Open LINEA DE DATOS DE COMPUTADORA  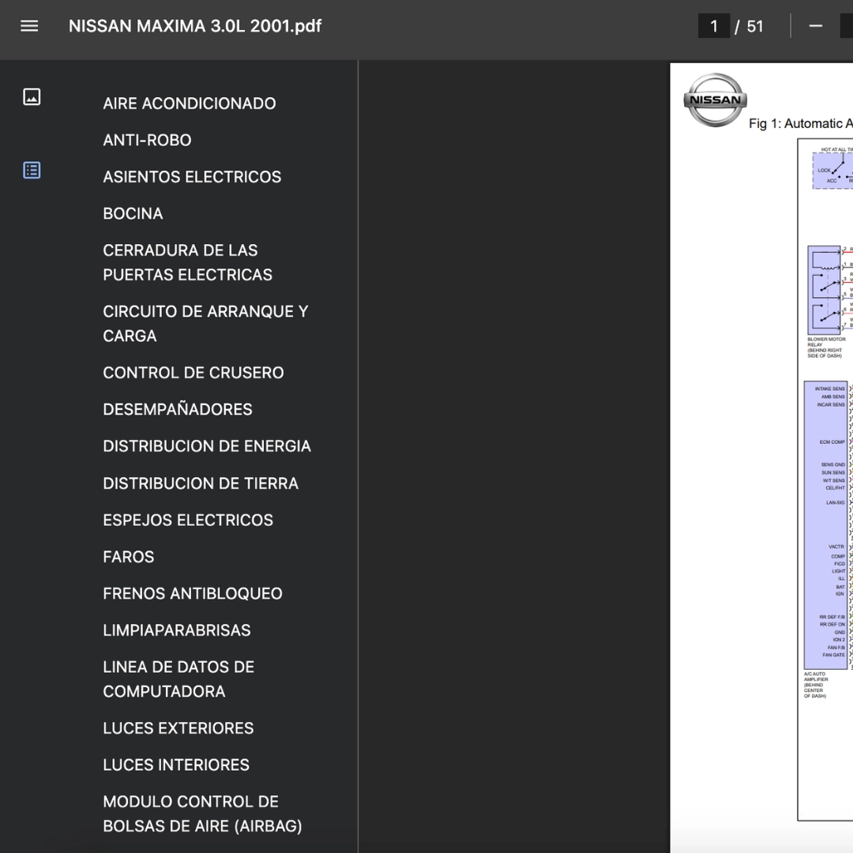coord(178,679)
